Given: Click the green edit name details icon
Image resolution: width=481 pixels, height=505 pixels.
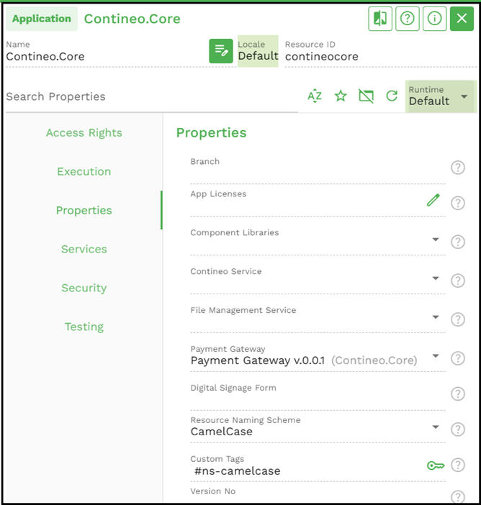Looking at the screenshot, I should click(221, 51).
